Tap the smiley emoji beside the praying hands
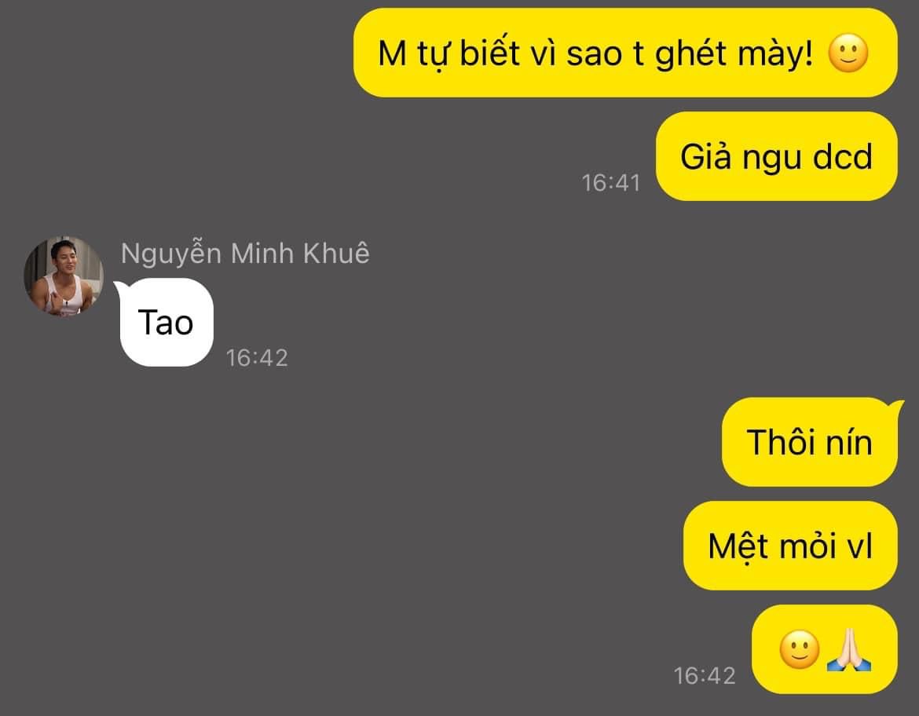Image resolution: width=919 pixels, height=716 pixels. [x=800, y=649]
